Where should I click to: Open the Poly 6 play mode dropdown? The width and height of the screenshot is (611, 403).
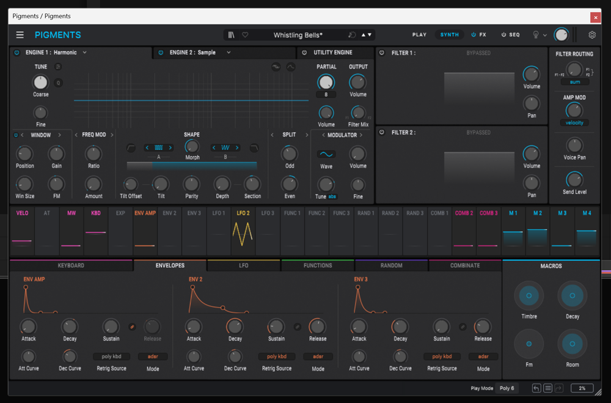(507, 388)
